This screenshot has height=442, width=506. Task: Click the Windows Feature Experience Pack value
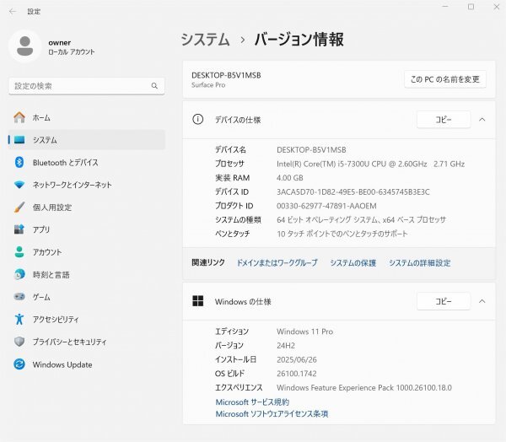(364, 387)
